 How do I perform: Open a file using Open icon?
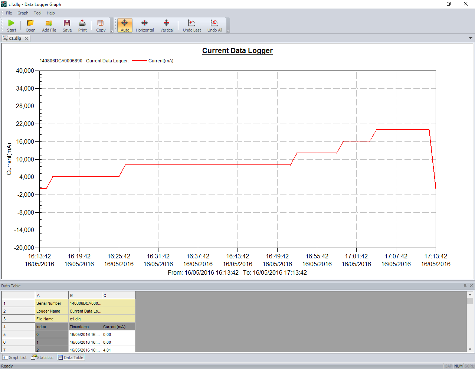(30, 26)
